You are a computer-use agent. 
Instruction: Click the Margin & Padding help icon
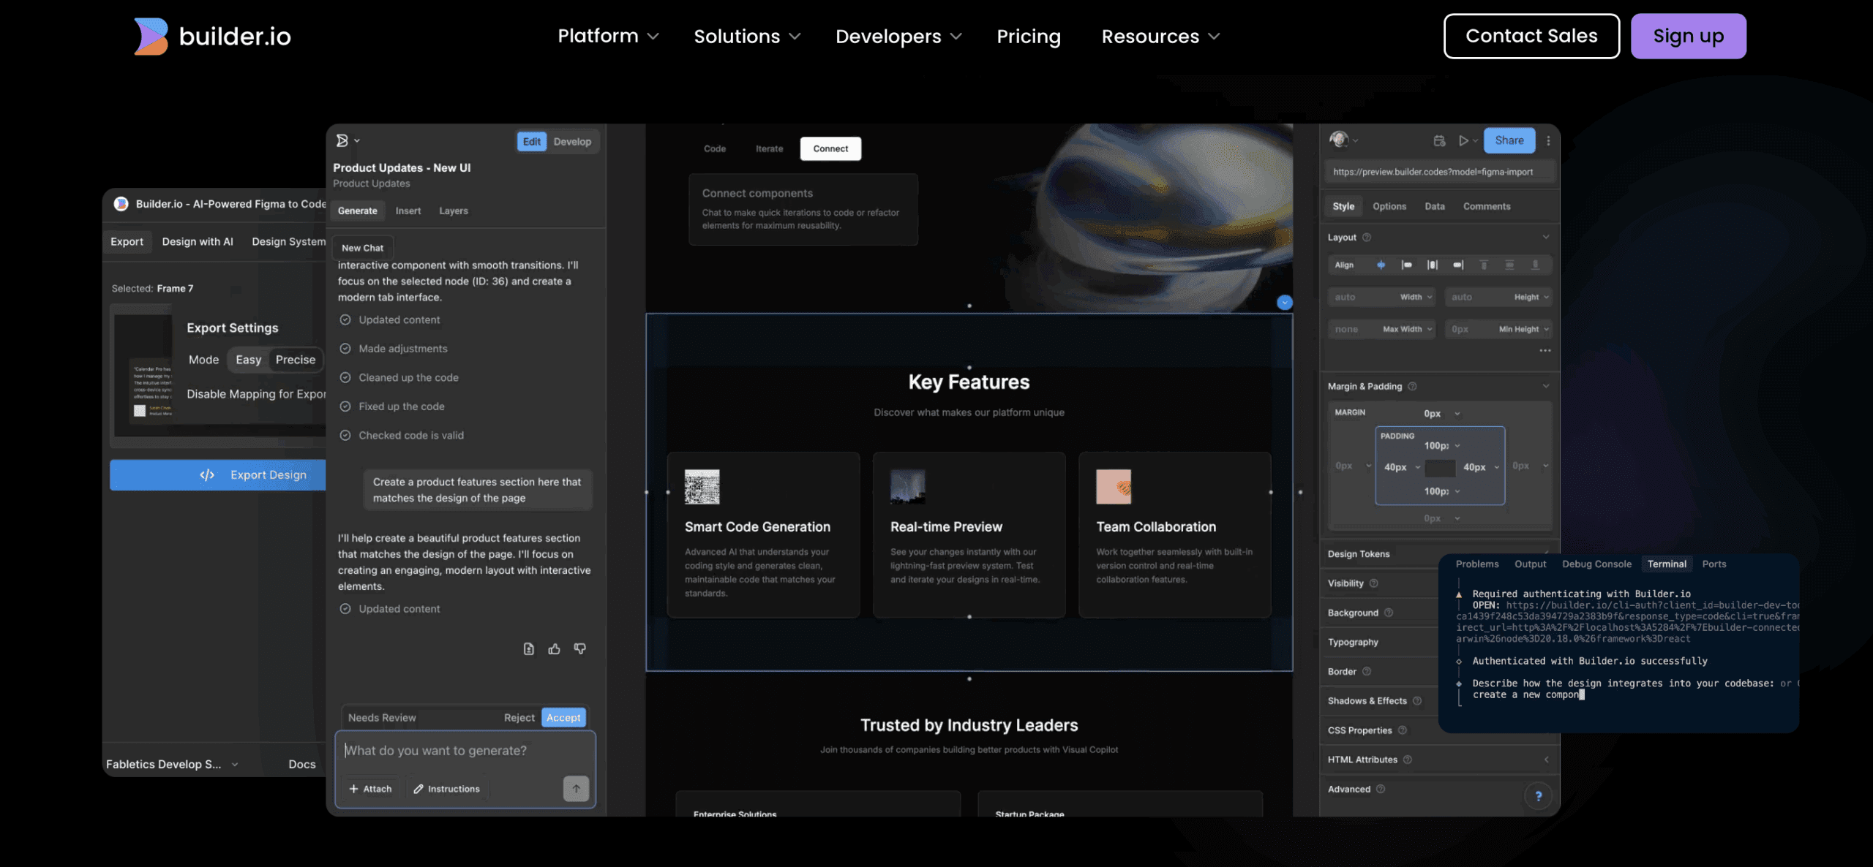(x=1413, y=387)
